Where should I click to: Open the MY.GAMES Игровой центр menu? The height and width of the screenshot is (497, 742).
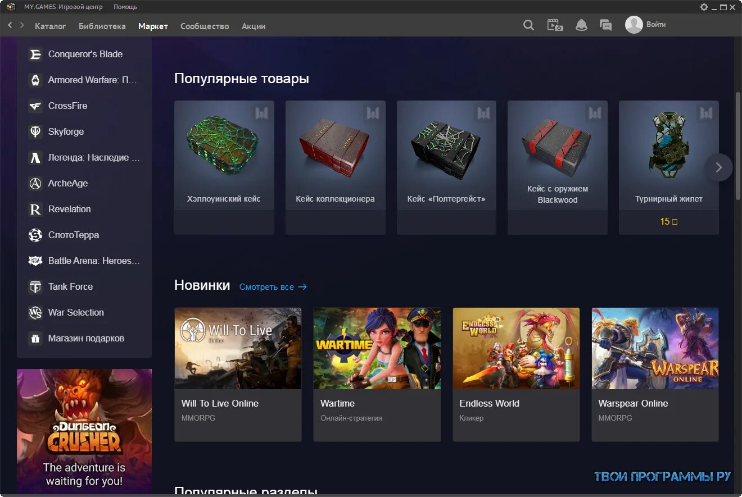(x=63, y=7)
